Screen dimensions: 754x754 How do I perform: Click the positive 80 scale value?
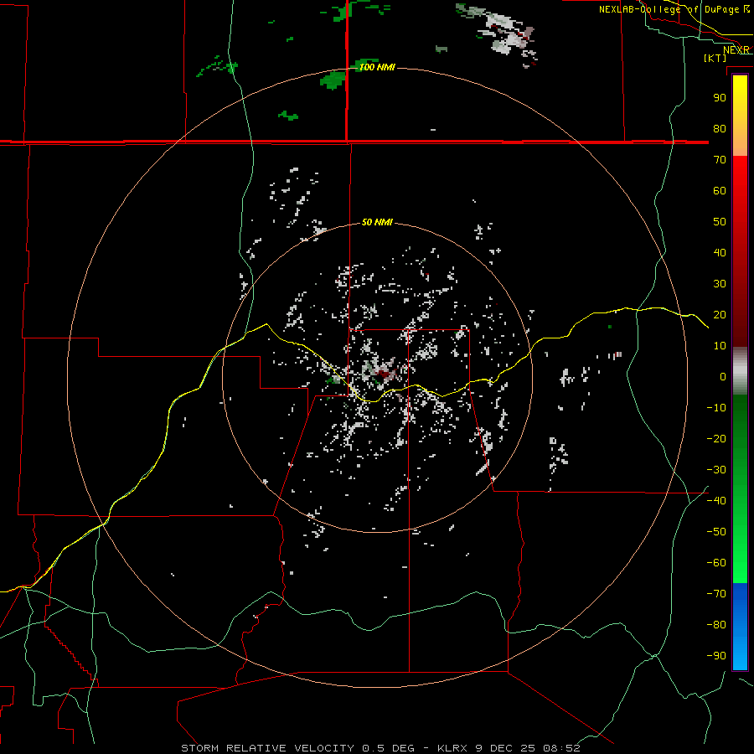720,129
